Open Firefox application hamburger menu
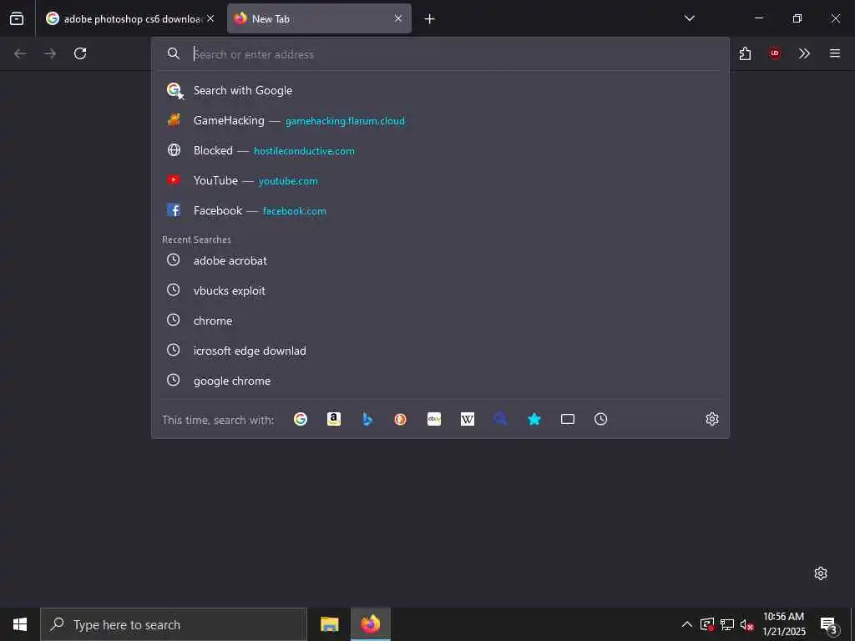This screenshot has height=641, width=855. click(835, 53)
